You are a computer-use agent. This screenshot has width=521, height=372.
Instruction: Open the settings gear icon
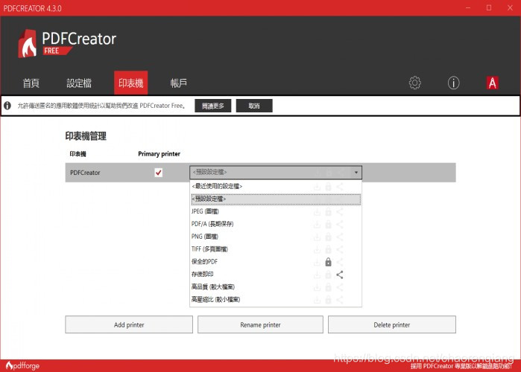[414, 83]
